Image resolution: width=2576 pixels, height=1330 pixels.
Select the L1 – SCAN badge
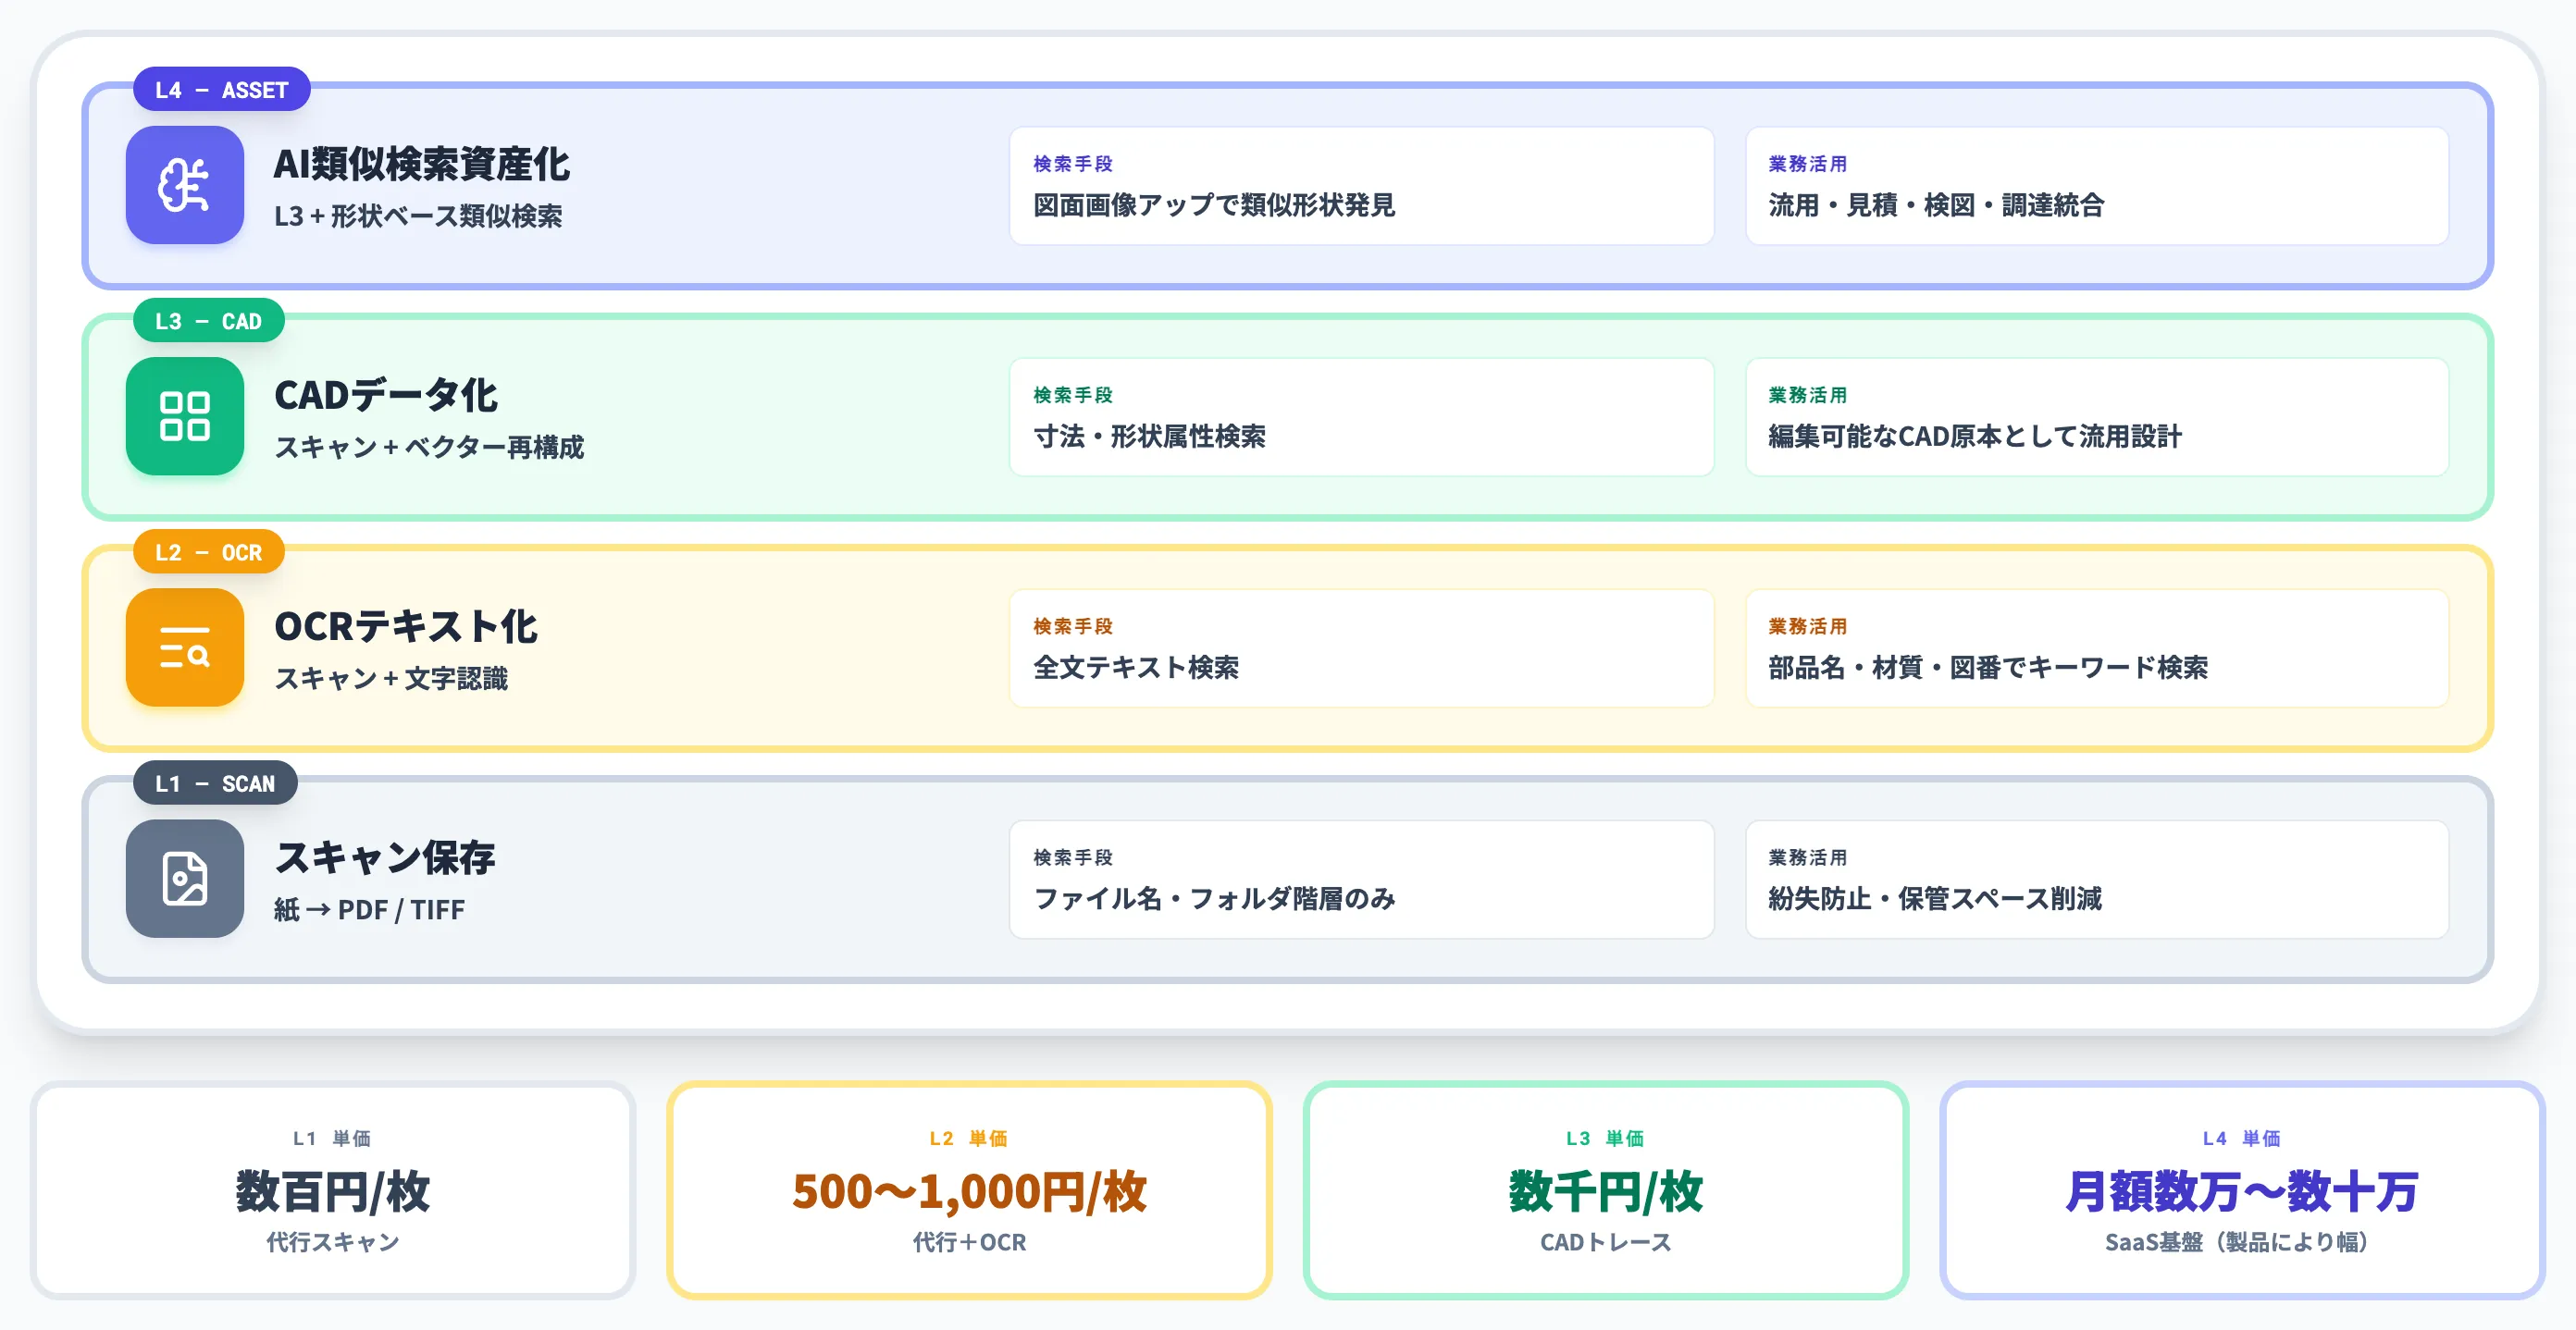pos(215,783)
